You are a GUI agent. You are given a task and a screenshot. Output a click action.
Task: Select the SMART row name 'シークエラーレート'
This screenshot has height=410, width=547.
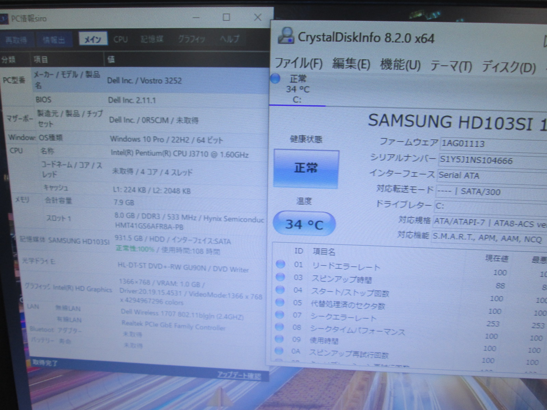tap(343, 317)
